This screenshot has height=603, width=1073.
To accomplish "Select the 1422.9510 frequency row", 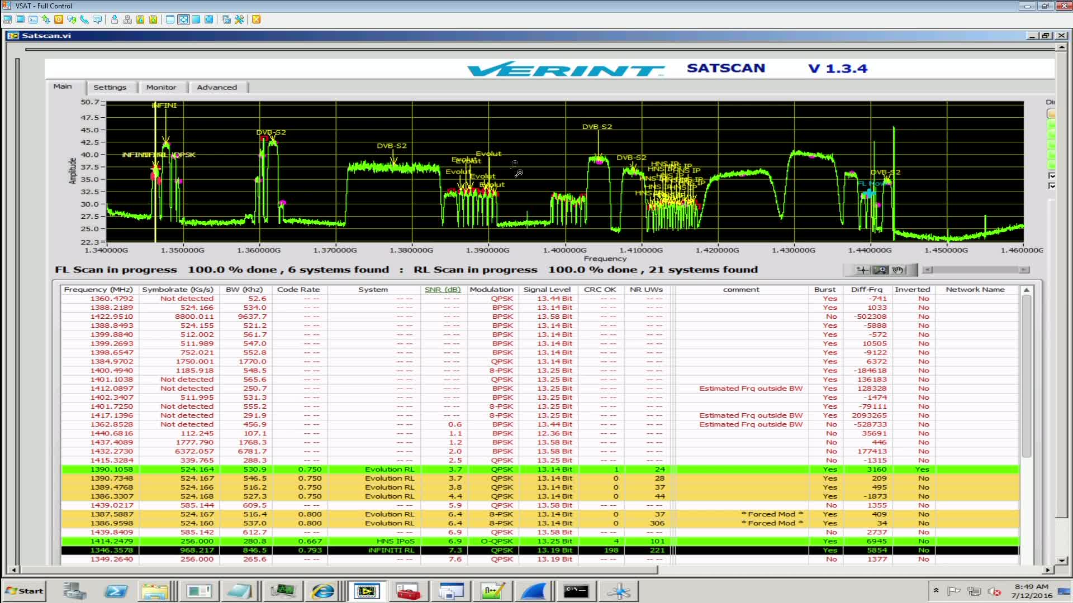I will click(x=540, y=317).
